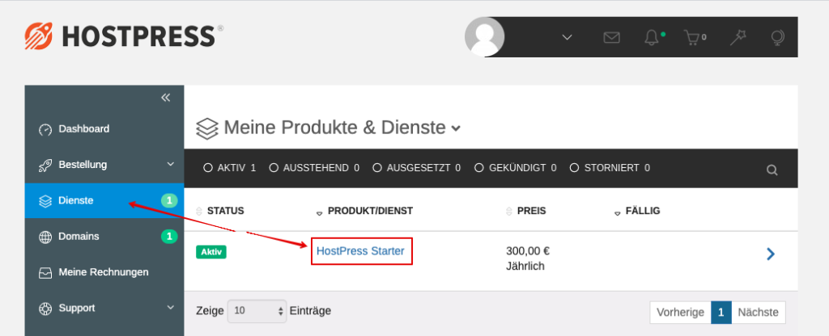Open the Bestellung sidebar menu
This screenshot has width=829, height=336.
click(x=104, y=165)
